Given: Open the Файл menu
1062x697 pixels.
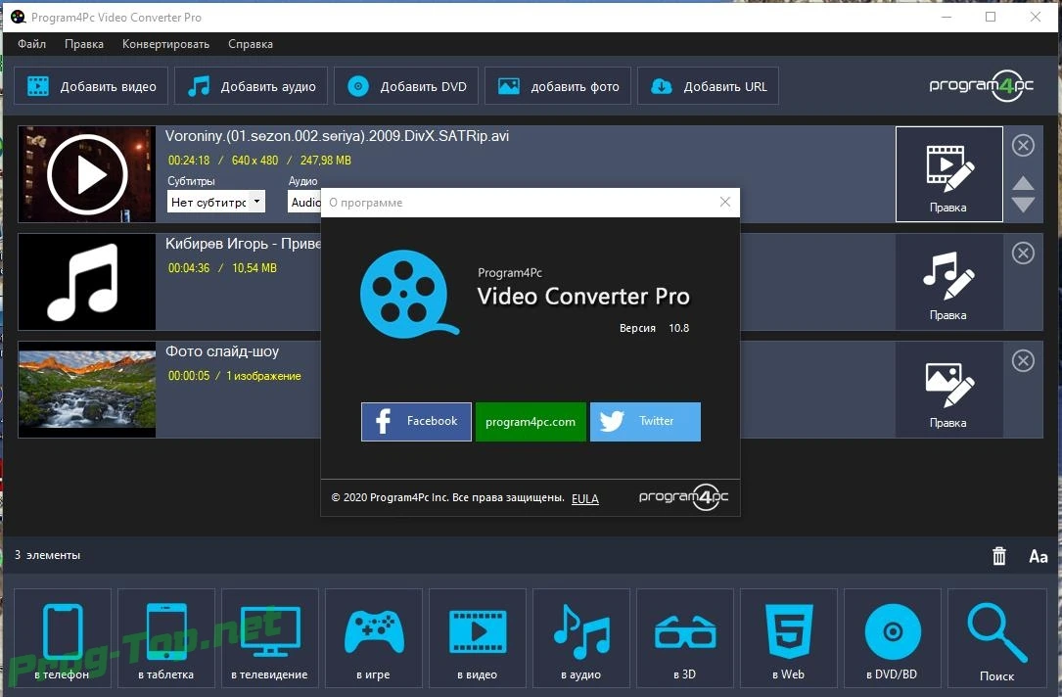Looking at the screenshot, I should [32, 44].
